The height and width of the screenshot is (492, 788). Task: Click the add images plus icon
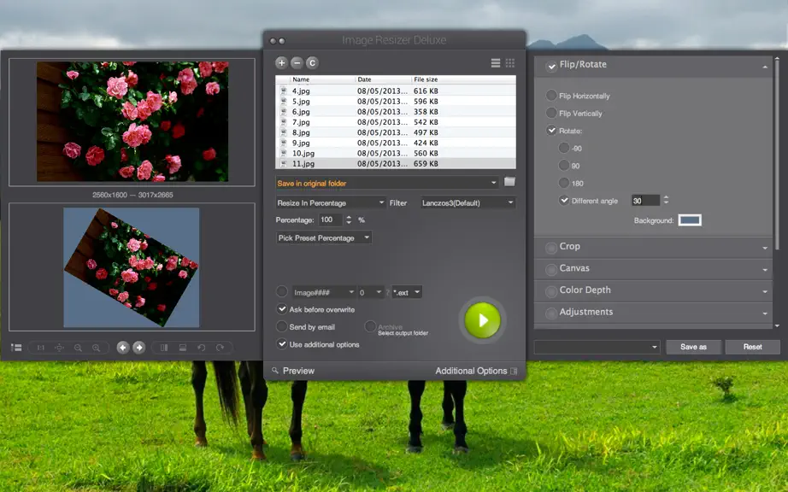(x=281, y=62)
